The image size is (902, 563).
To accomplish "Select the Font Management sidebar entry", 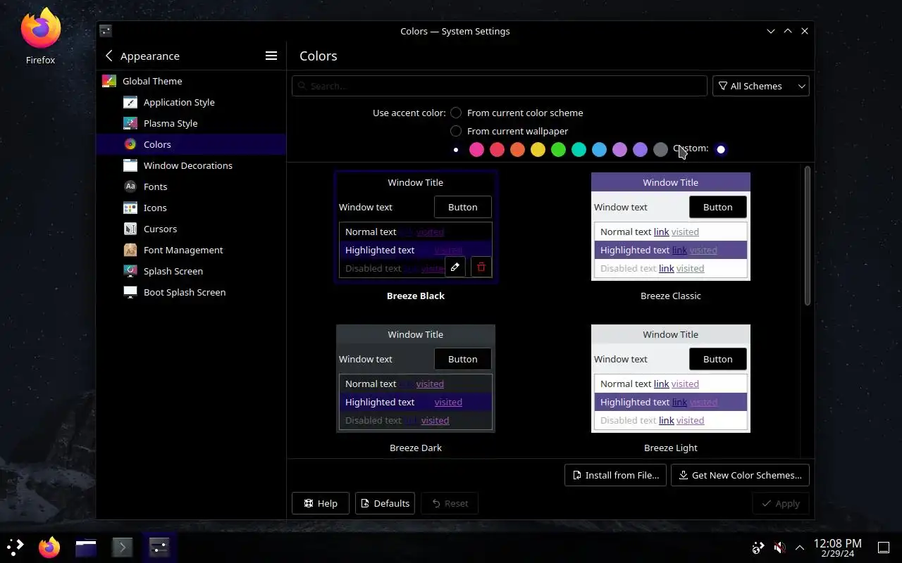I will coord(190,250).
